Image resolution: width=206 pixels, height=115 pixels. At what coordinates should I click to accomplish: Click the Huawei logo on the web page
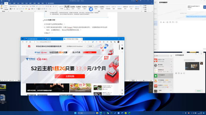pyautogui.click(x=29, y=46)
